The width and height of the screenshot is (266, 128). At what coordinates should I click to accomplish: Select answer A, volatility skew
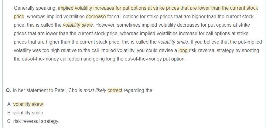tap(28, 104)
